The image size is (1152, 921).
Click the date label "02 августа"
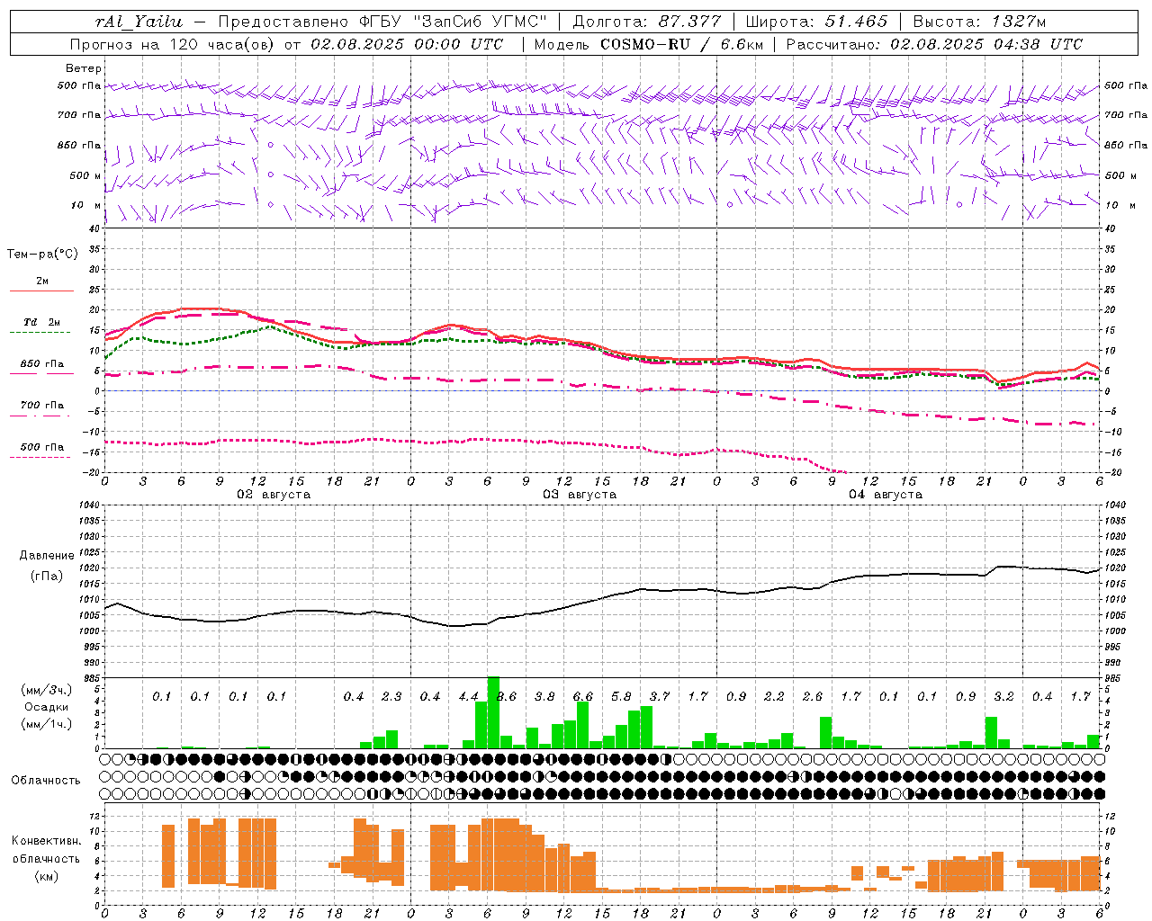coord(274,495)
